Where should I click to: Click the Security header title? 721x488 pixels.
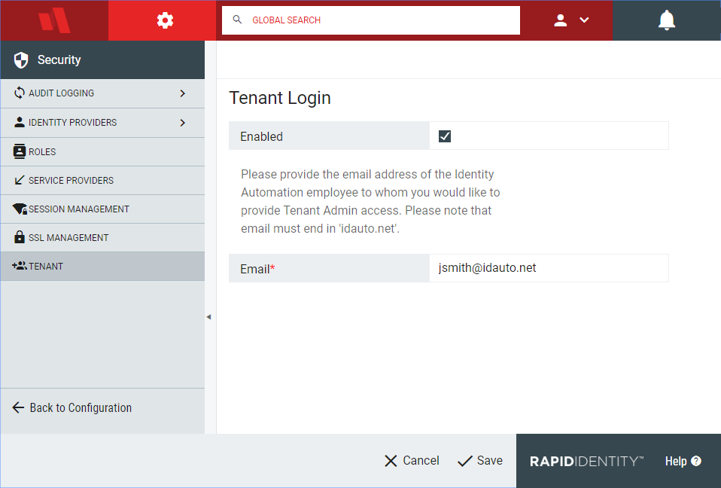pos(59,59)
